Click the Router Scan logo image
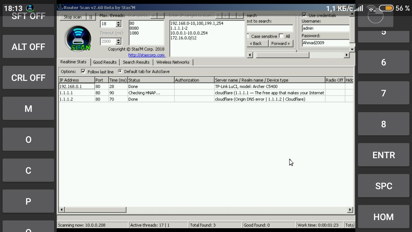This screenshot has width=412, height=232. point(78,39)
